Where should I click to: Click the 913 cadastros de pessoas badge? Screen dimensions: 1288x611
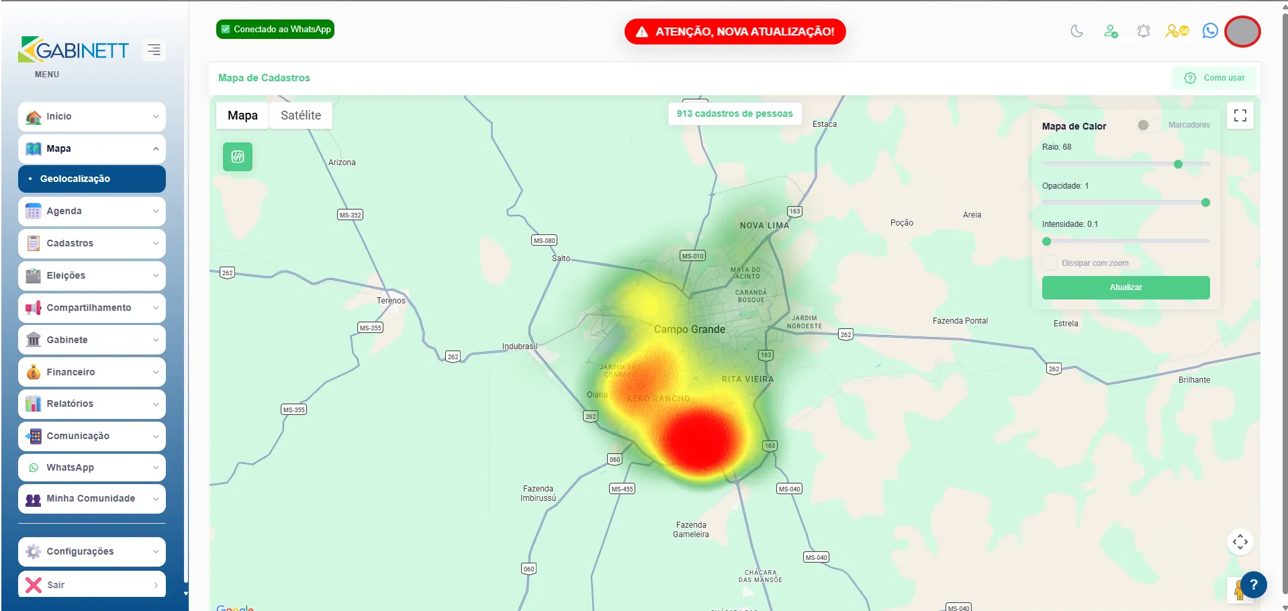click(x=735, y=114)
